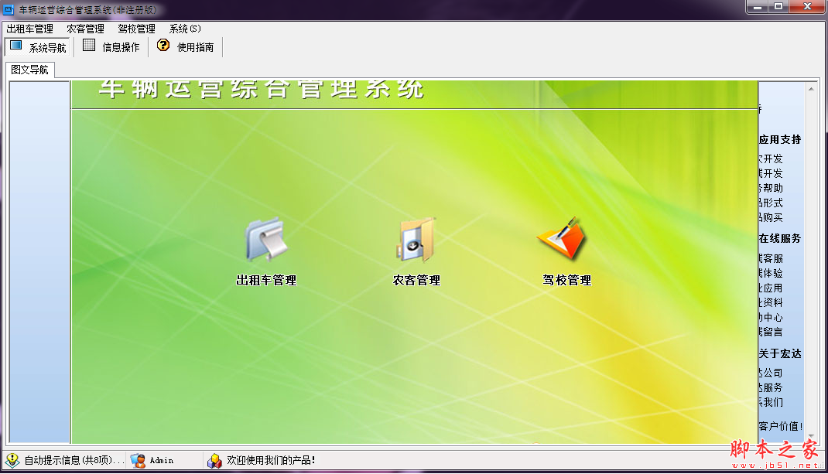Click the 客户价值! sidebar link
This screenshot has height=474, width=828.
click(781, 427)
